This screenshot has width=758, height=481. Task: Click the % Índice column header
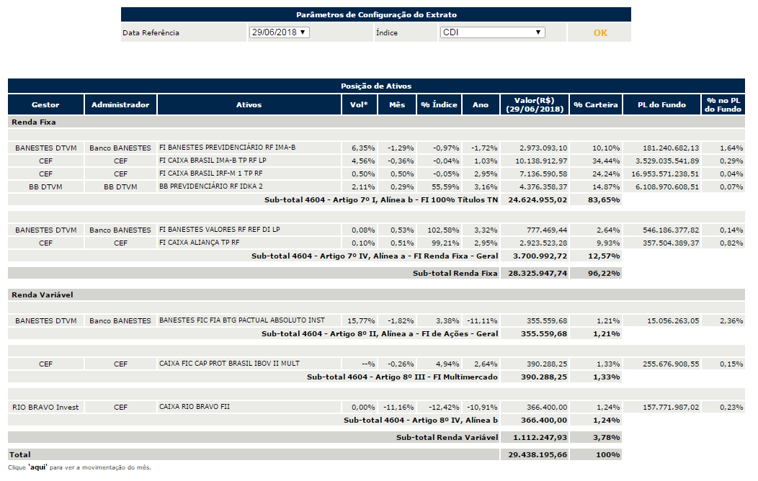pos(439,105)
